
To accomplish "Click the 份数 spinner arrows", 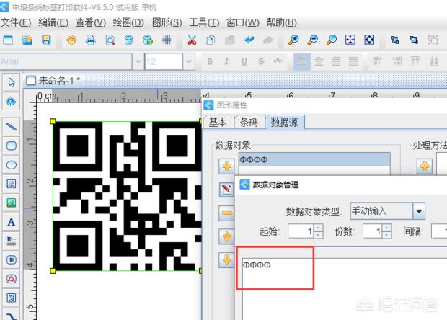I will tap(387, 231).
